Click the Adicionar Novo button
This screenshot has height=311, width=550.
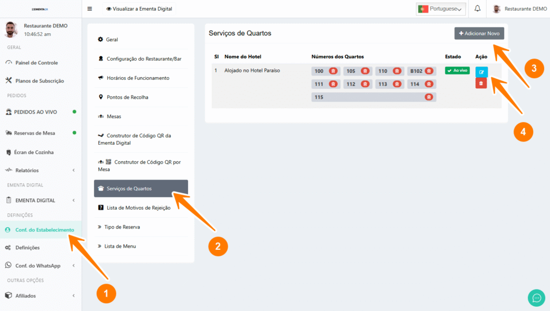click(479, 33)
